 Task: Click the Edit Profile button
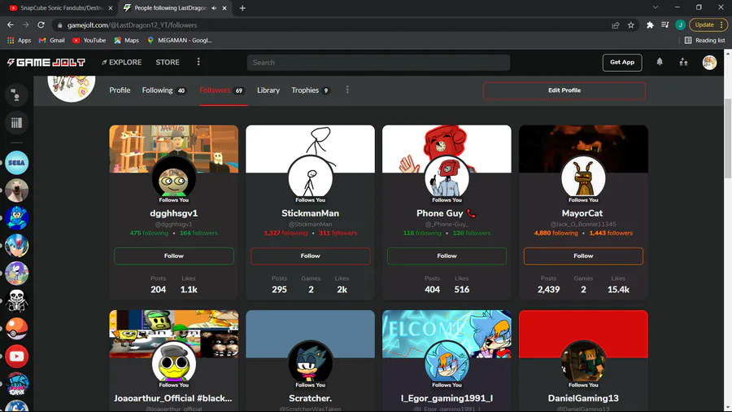point(564,90)
